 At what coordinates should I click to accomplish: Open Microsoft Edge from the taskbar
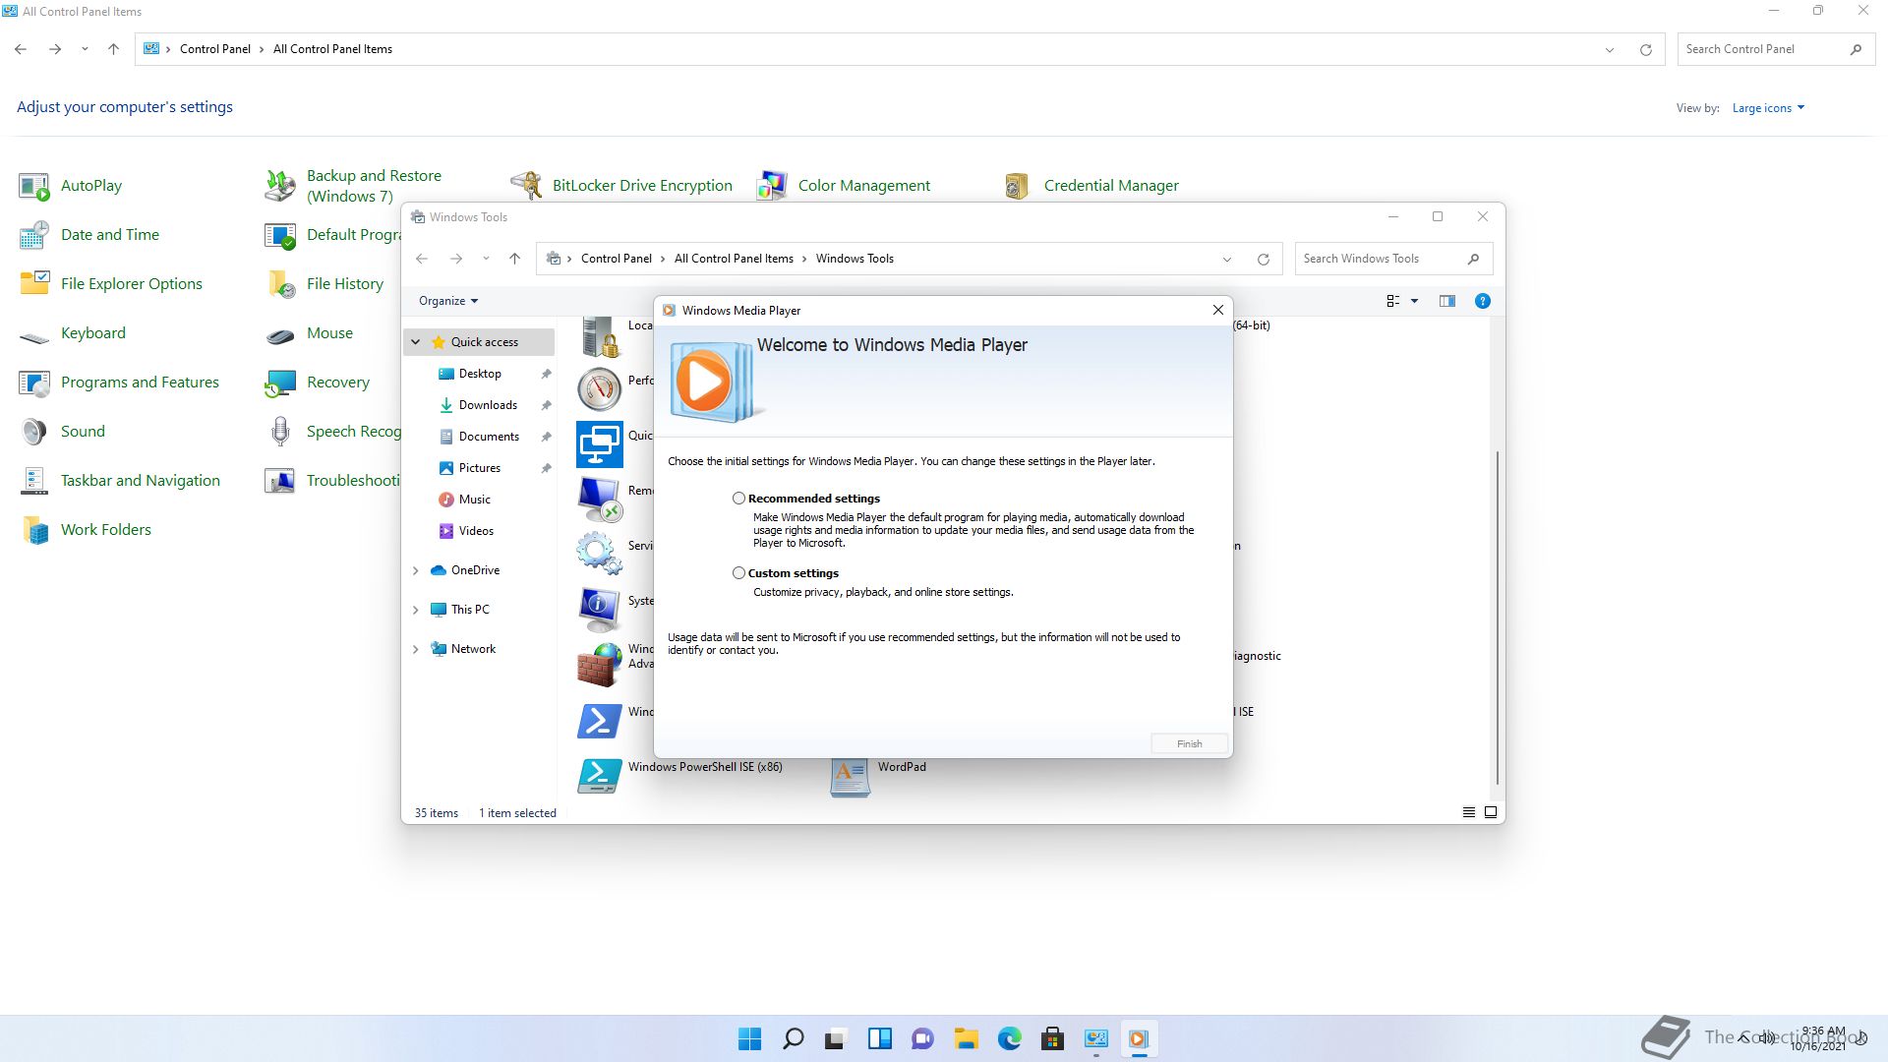[x=1009, y=1038]
